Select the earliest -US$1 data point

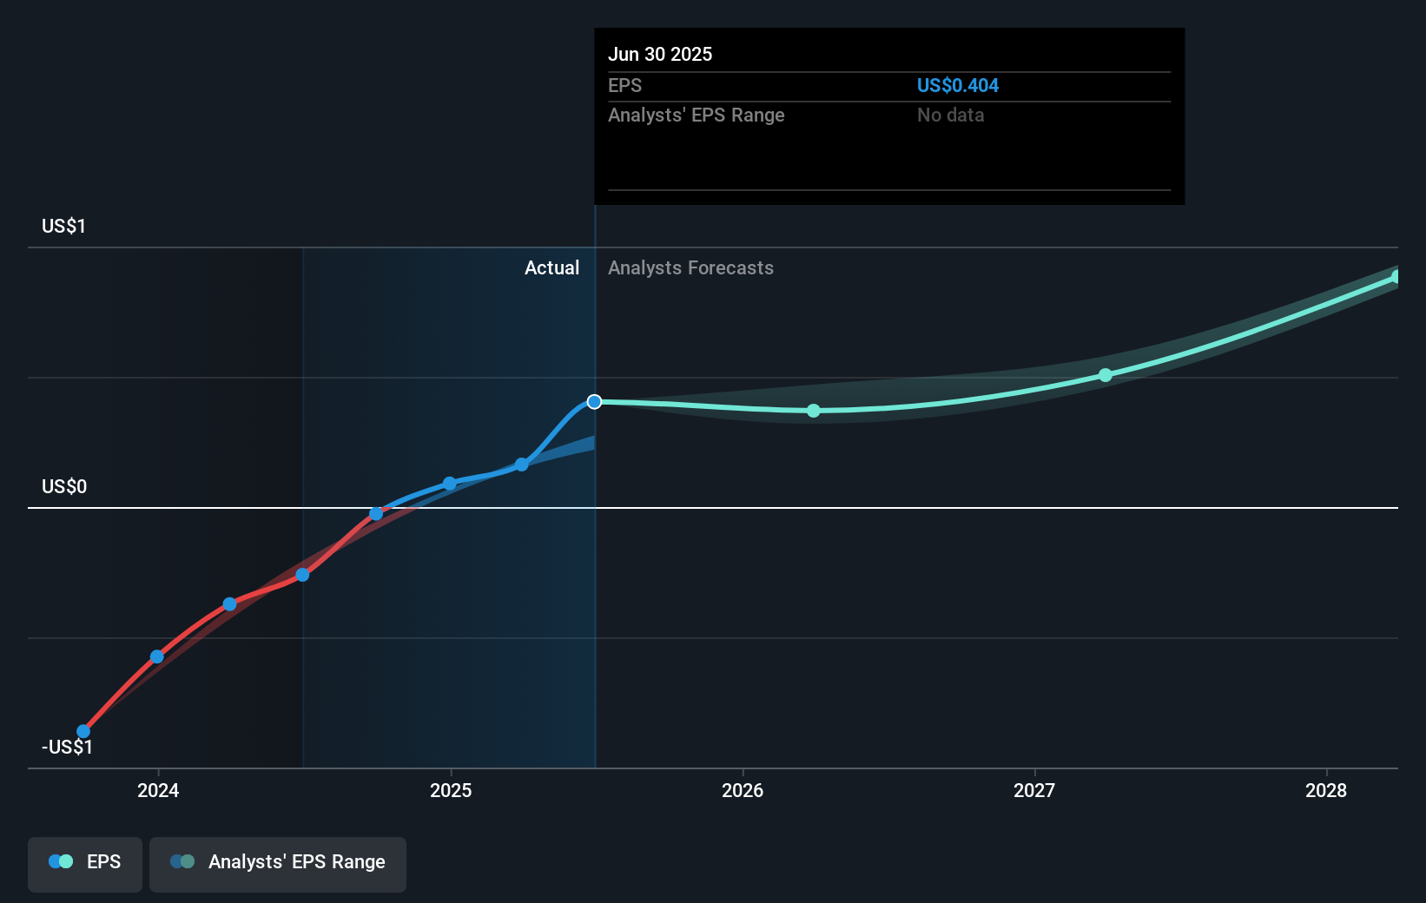[83, 729]
